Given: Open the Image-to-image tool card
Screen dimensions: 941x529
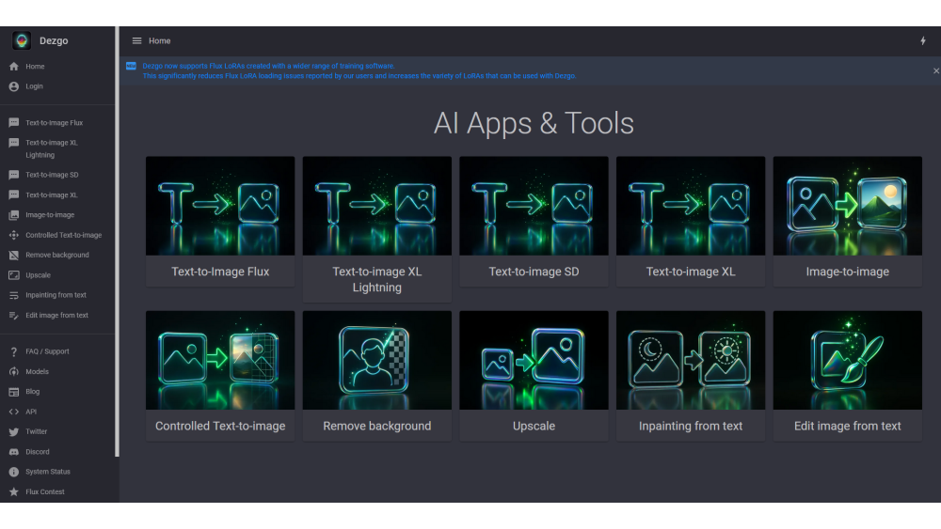Looking at the screenshot, I should click(x=847, y=221).
